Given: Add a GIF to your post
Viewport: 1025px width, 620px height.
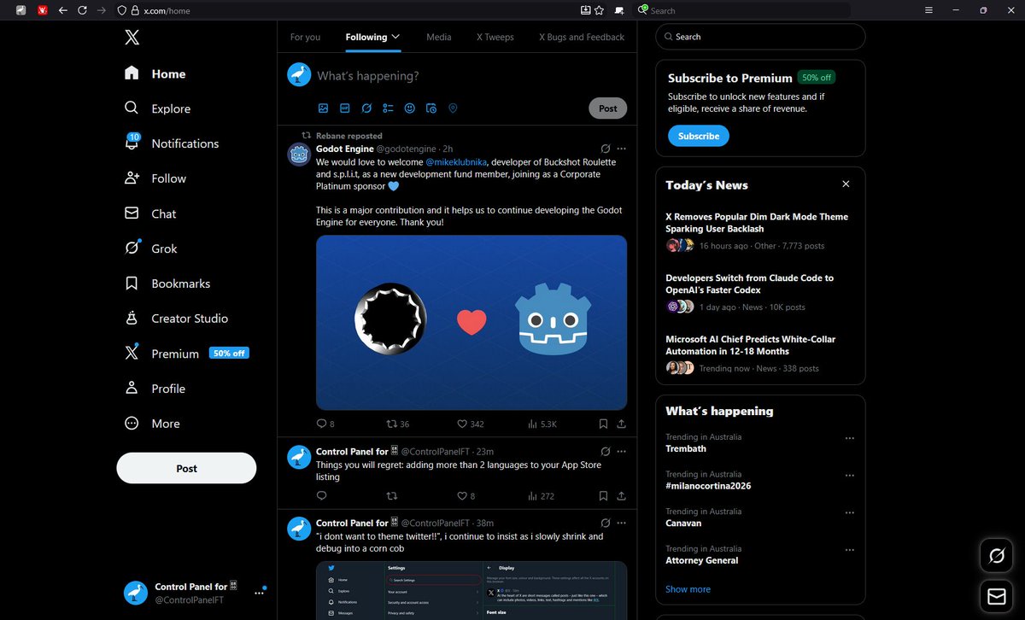Looking at the screenshot, I should pyautogui.click(x=344, y=108).
